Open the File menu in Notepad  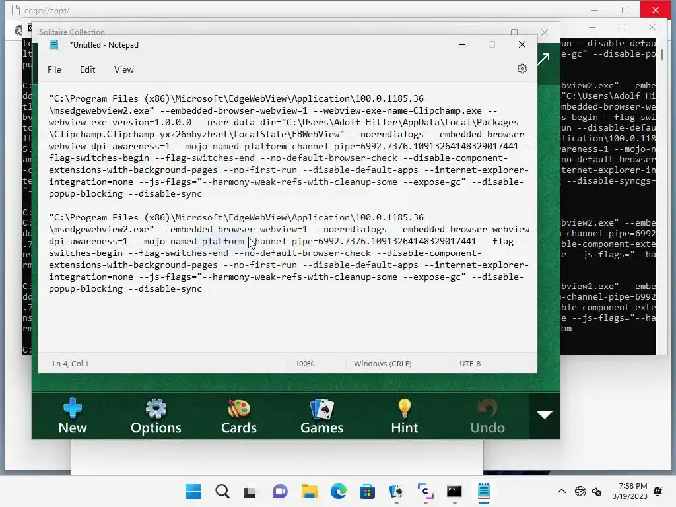(54, 69)
